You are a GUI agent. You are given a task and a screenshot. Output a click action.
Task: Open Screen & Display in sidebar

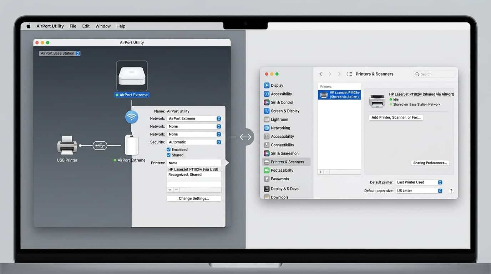(287, 111)
